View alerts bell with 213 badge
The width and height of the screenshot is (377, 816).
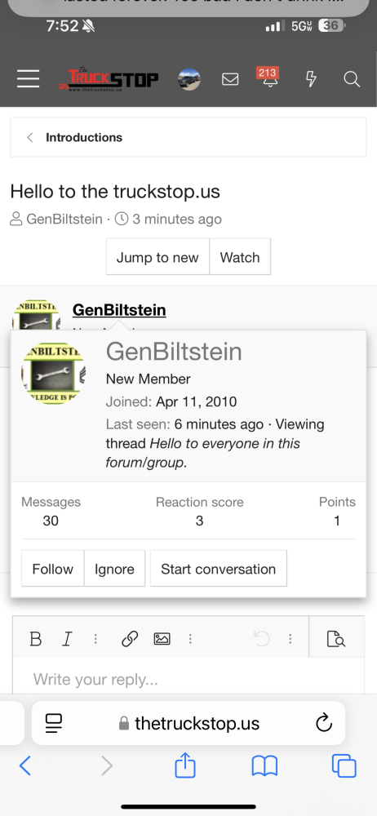269,77
